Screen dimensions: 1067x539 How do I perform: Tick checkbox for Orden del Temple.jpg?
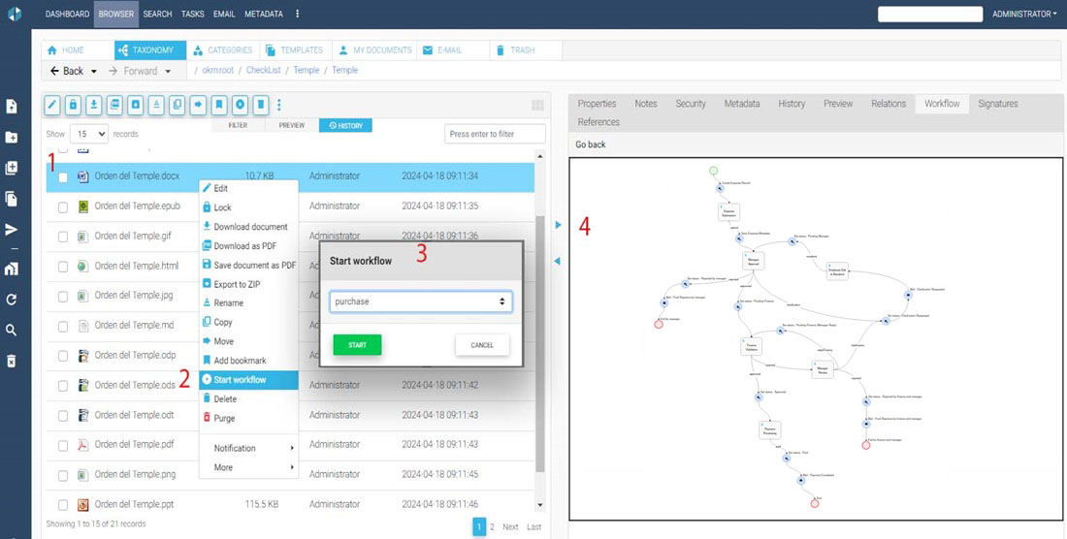(63, 297)
